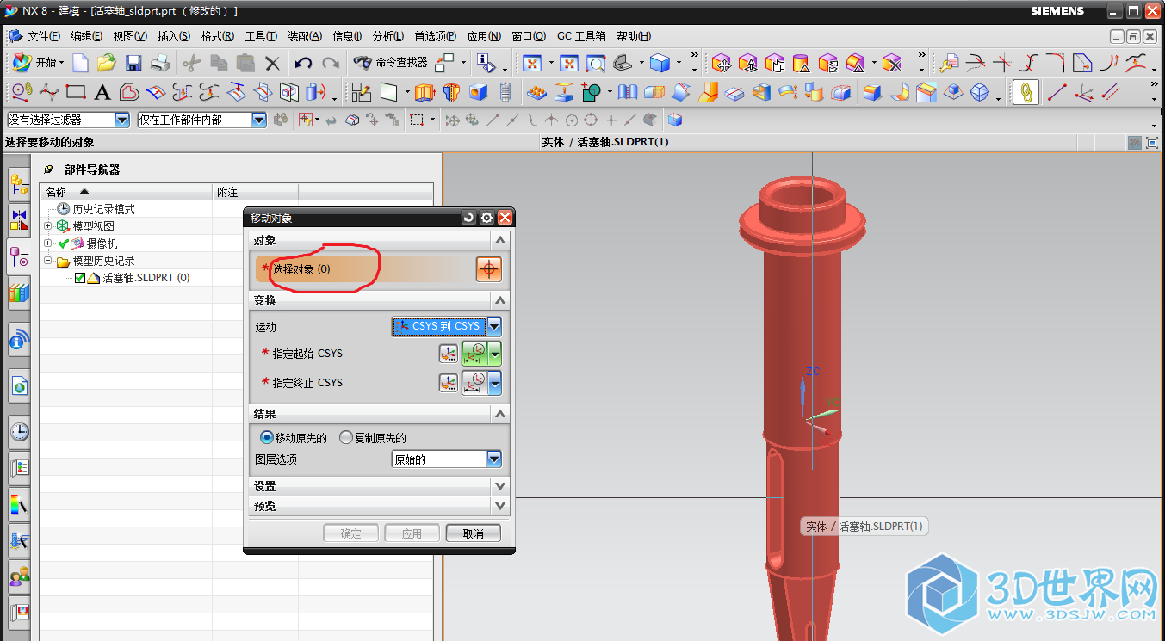Open the 插入(S) menu
Image resolution: width=1165 pixels, height=641 pixels.
point(174,36)
